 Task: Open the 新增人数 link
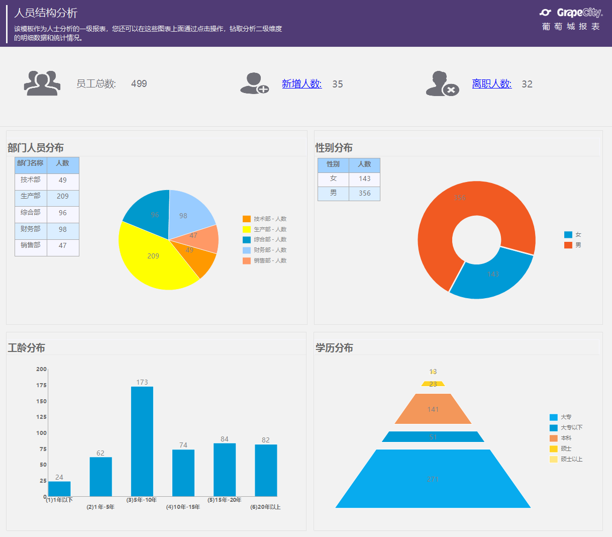click(301, 84)
